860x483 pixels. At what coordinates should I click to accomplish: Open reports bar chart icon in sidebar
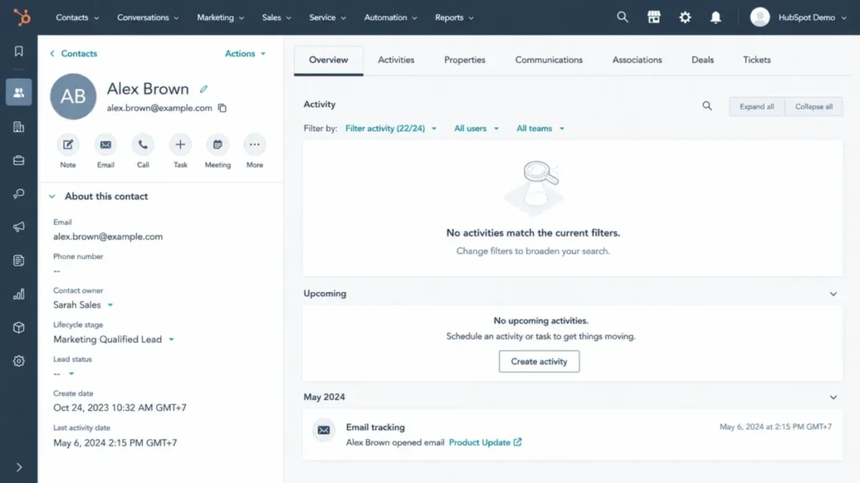[x=18, y=294]
